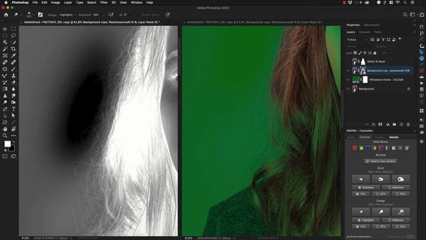This screenshot has height=240, width=426.
Task: Open the Exposure slider dropdown arrow
Action: pyautogui.click(x=104, y=15)
